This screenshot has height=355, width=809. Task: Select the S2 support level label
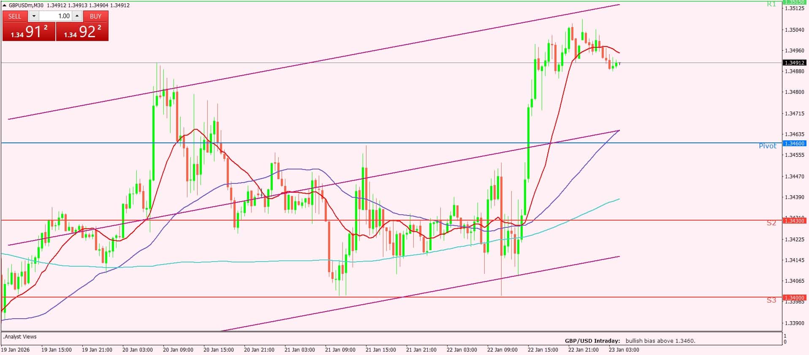pos(771,223)
